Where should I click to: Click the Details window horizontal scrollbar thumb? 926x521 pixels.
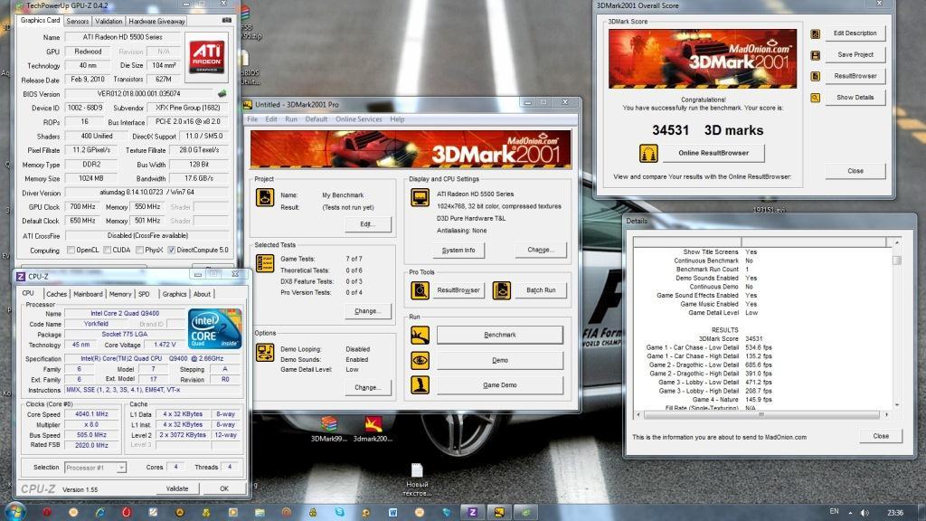[761, 414]
